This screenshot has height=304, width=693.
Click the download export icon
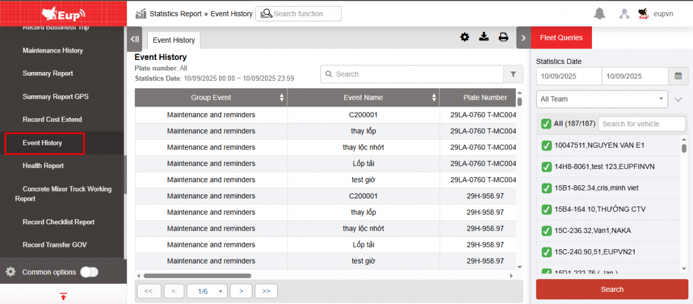(x=484, y=37)
